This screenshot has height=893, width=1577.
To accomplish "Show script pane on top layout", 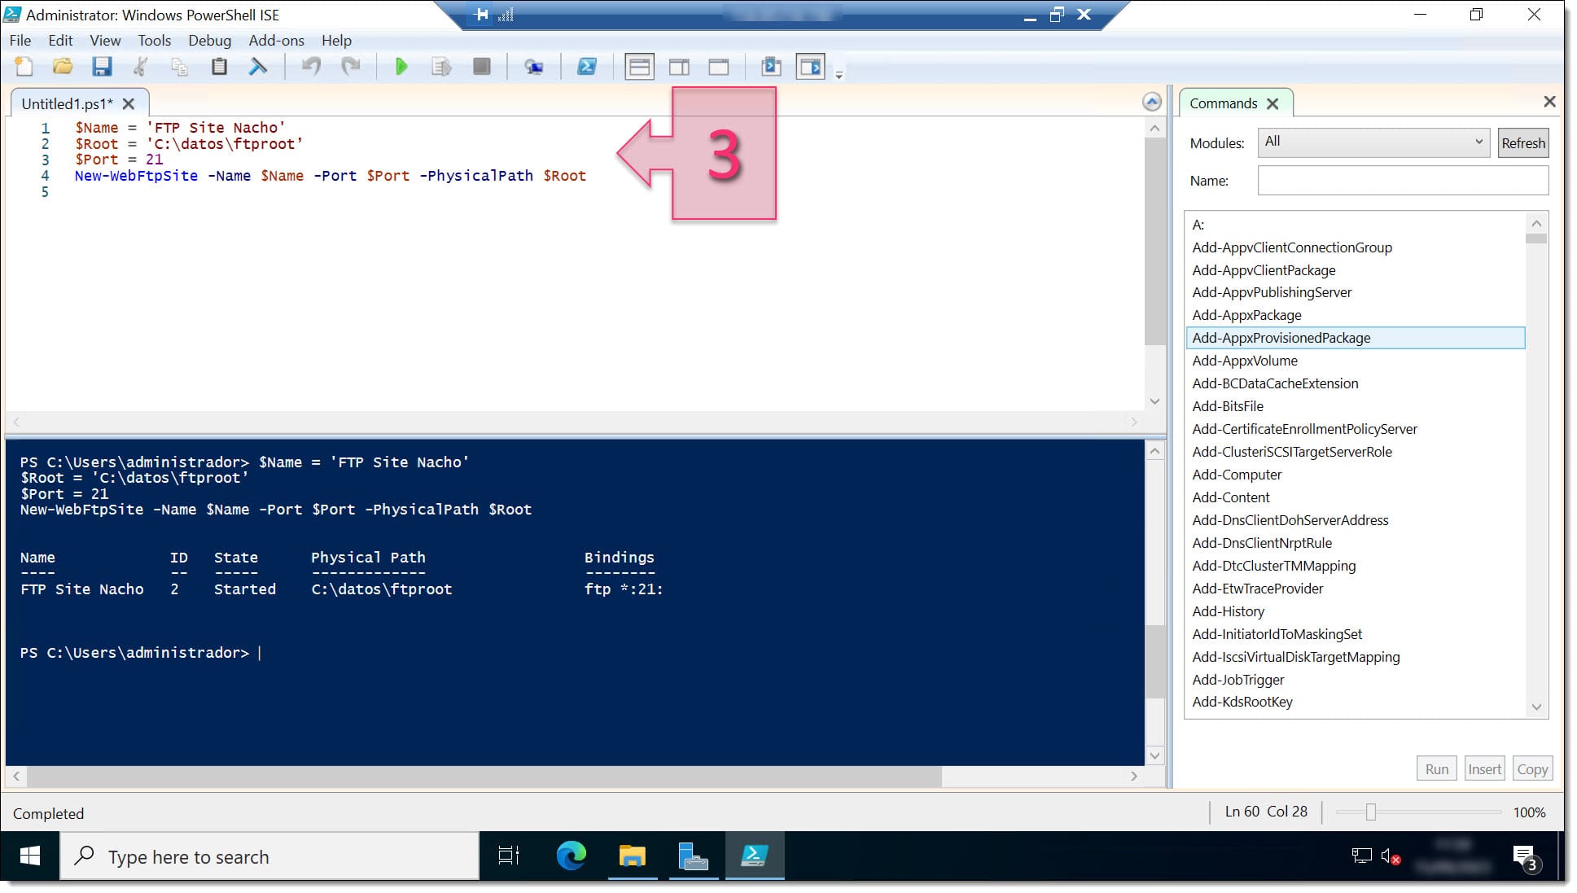I will (x=640, y=67).
